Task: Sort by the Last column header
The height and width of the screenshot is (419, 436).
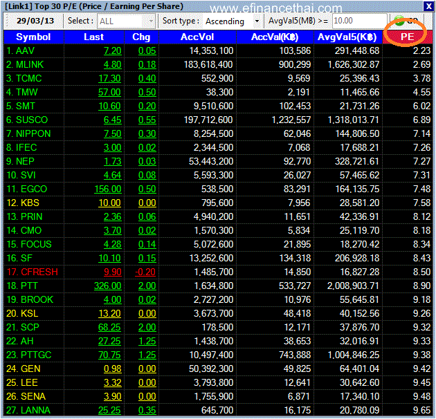Action: (x=94, y=37)
